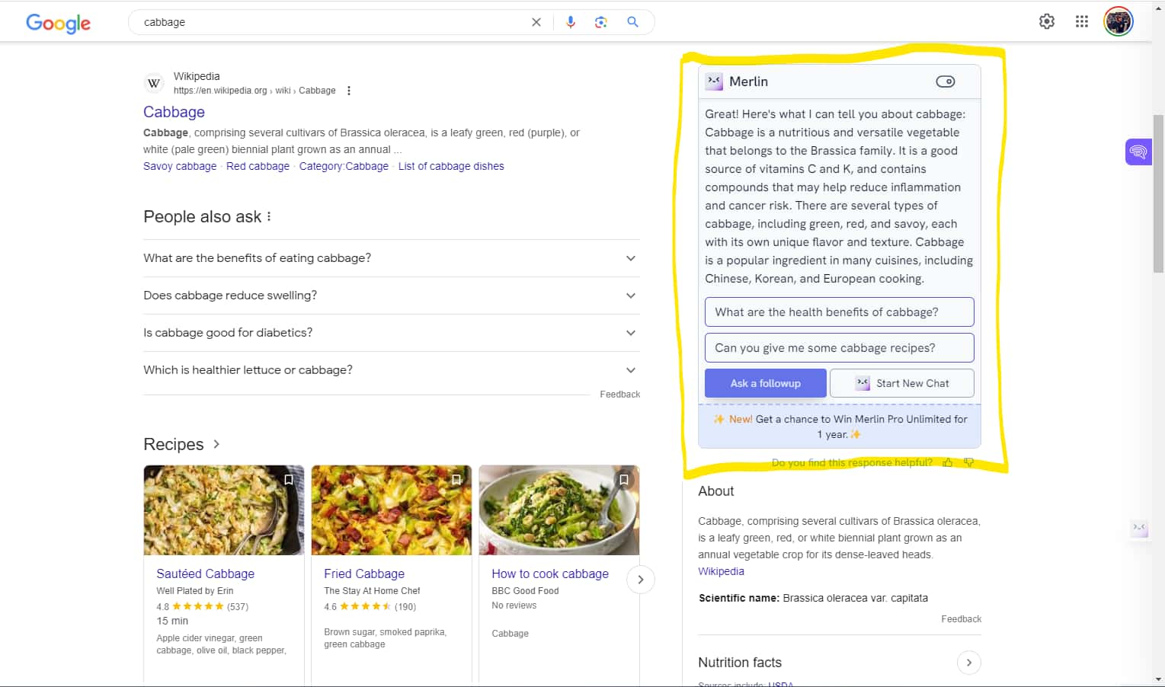The image size is (1165, 687).
Task: Open Google apps grid icon
Action: coord(1082,21)
